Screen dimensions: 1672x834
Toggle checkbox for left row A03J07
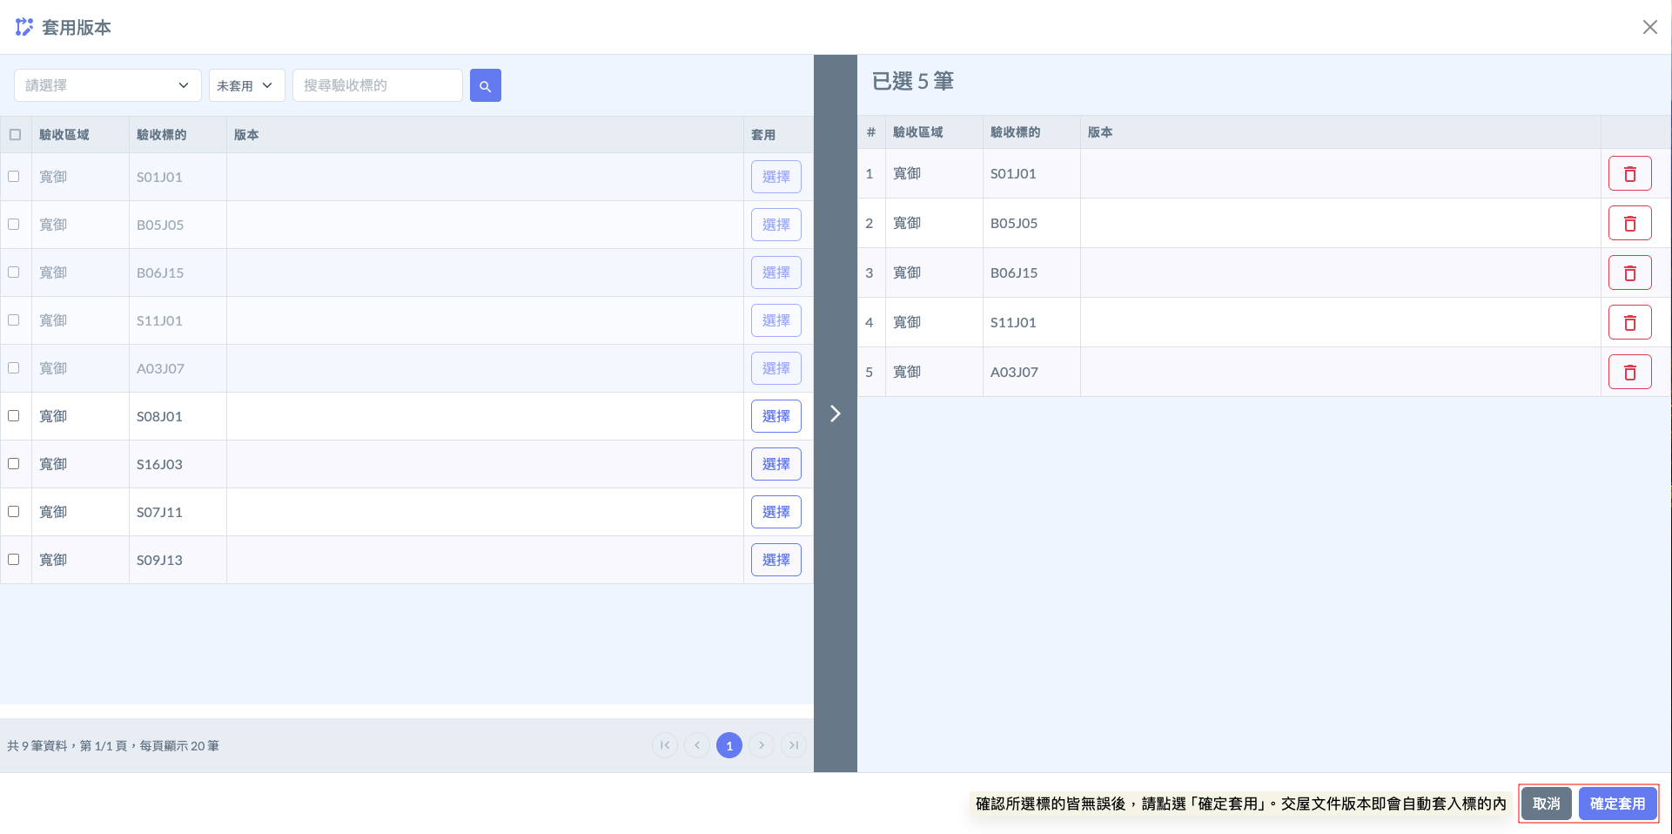pos(14,368)
